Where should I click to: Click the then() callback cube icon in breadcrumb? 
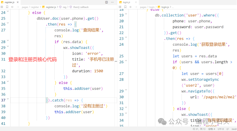tap(71, 7)
